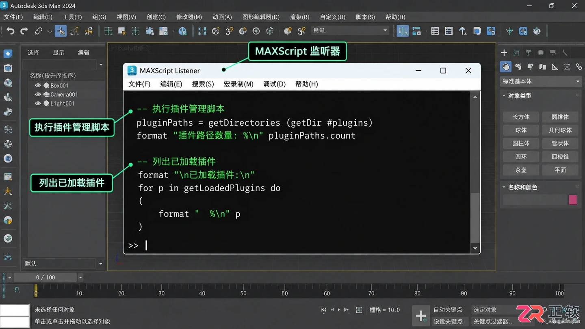Select the Lights category icon
The width and height of the screenshot is (585, 329).
pos(531,67)
